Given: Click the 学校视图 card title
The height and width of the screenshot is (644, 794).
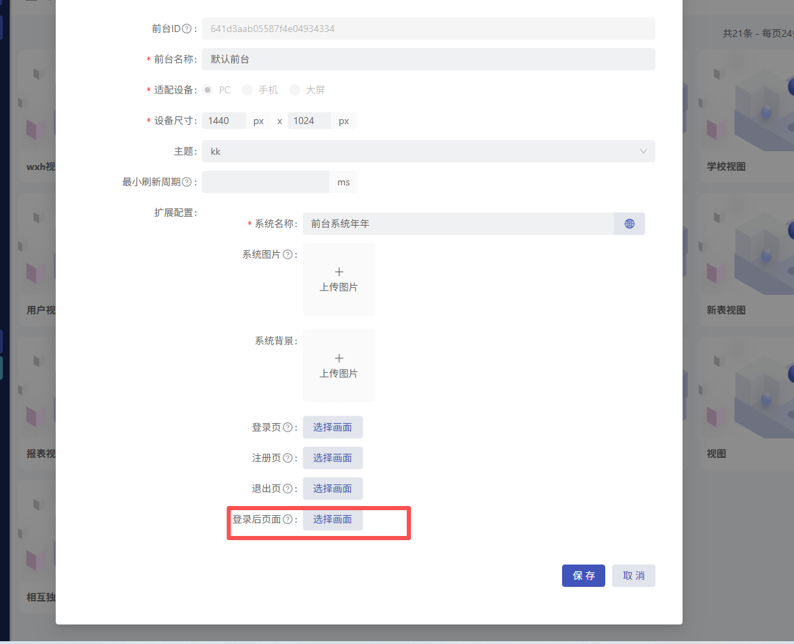Looking at the screenshot, I should (x=726, y=167).
